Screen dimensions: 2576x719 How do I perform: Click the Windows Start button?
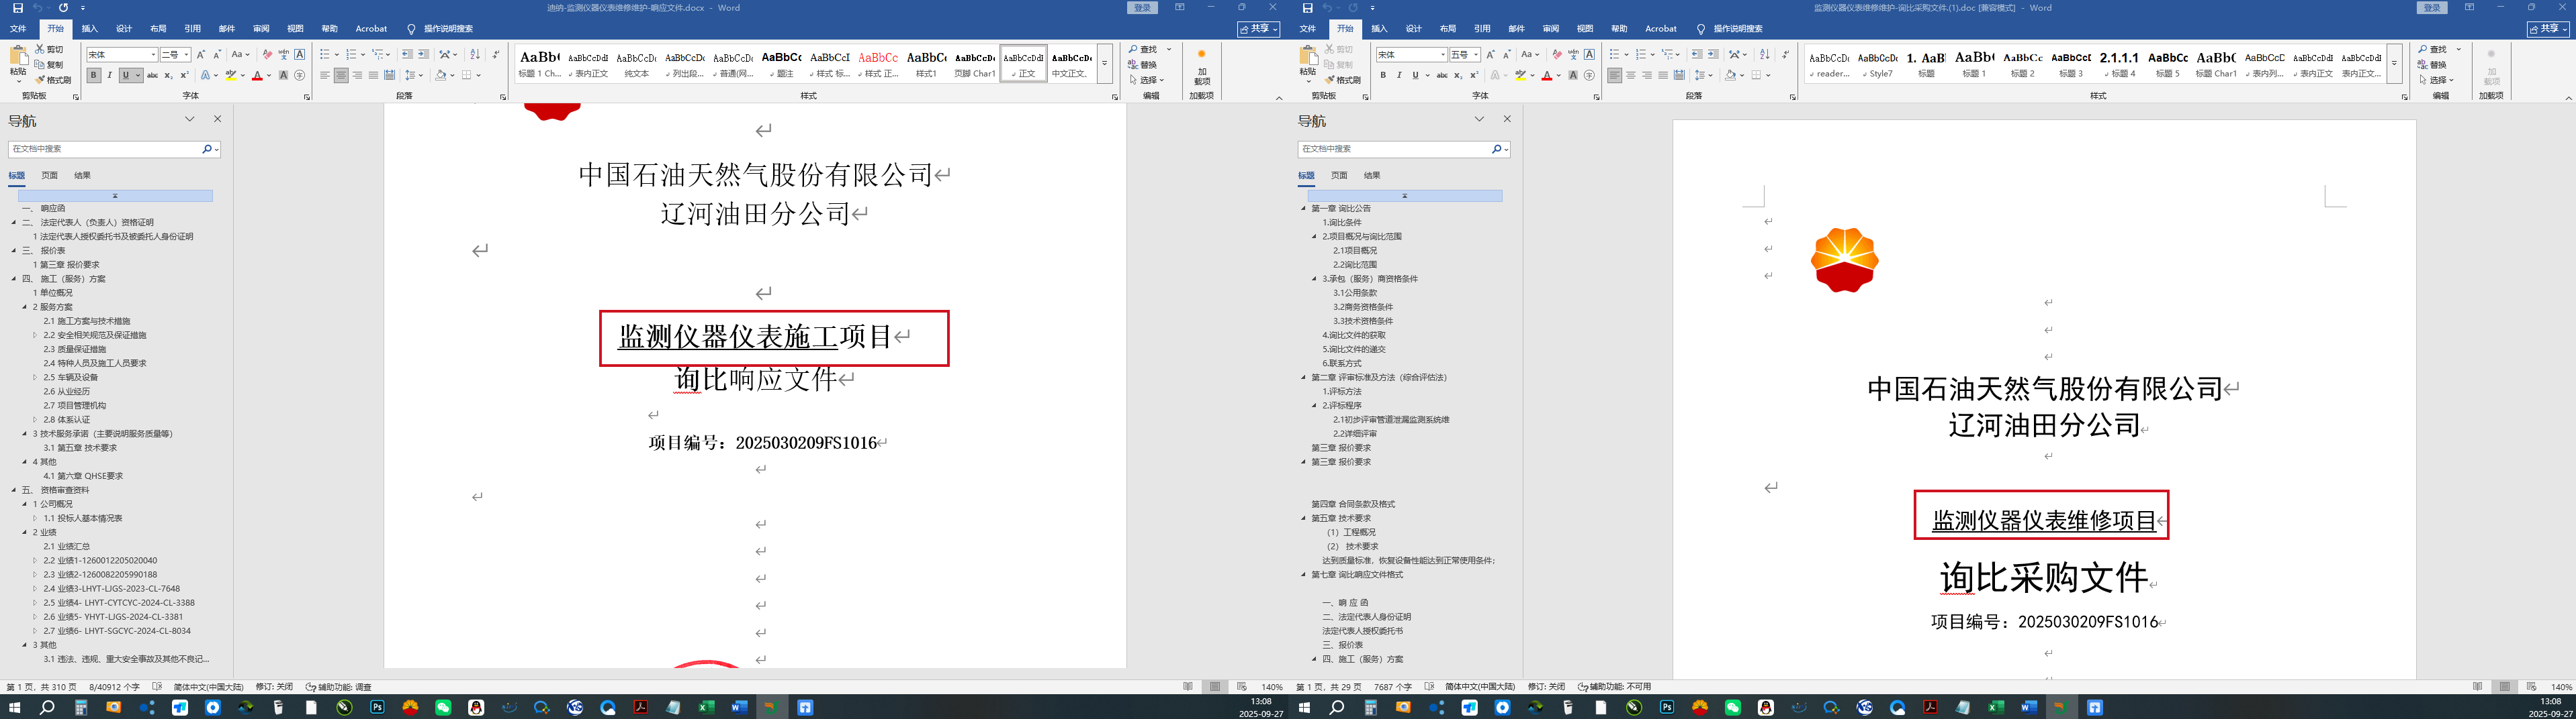[x=14, y=707]
